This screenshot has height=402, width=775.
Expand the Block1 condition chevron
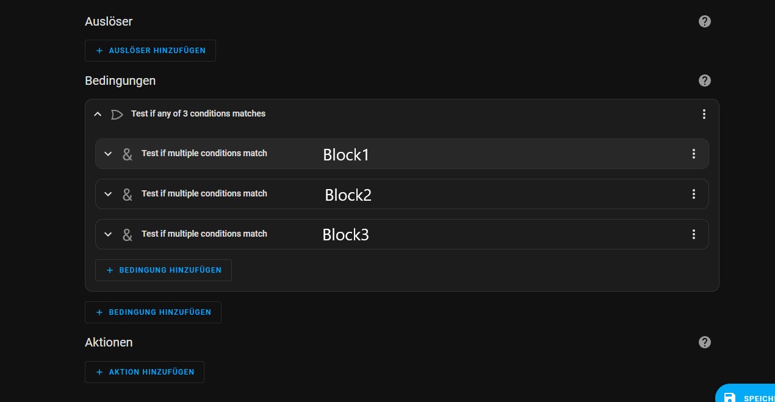tap(108, 154)
